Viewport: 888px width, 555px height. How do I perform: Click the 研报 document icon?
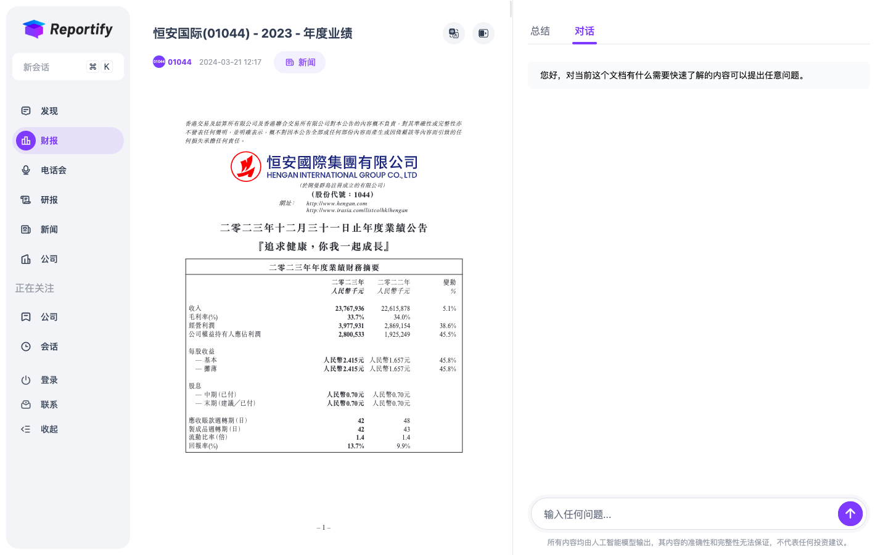pos(26,200)
